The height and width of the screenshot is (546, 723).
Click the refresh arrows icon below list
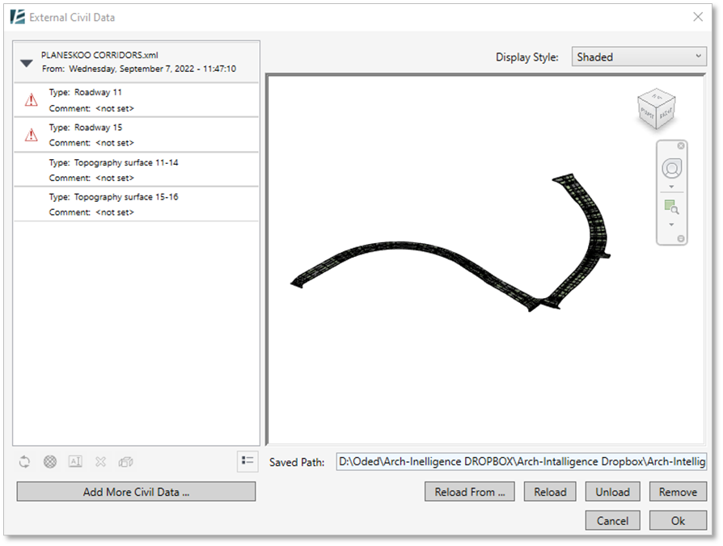coord(25,461)
